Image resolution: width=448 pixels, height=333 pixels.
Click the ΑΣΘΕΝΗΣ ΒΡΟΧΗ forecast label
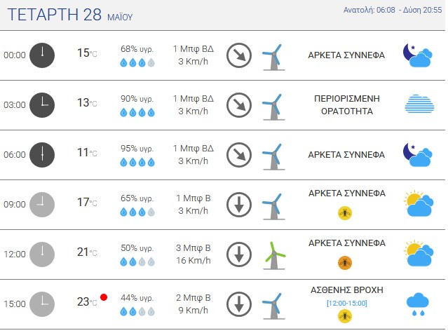(x=347, y=290)
